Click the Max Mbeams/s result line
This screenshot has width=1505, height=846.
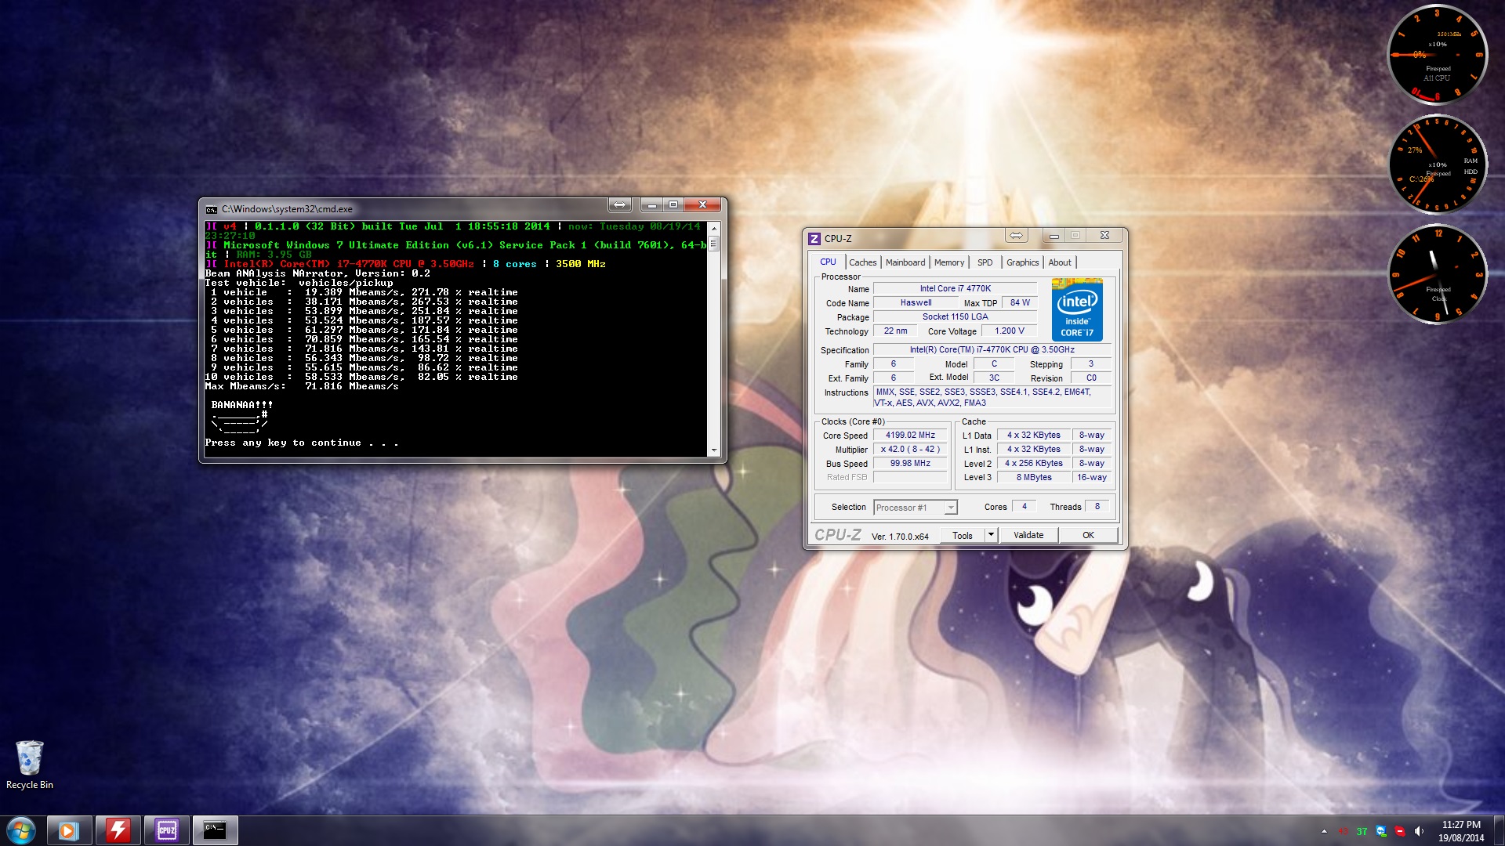pos(302,386)
